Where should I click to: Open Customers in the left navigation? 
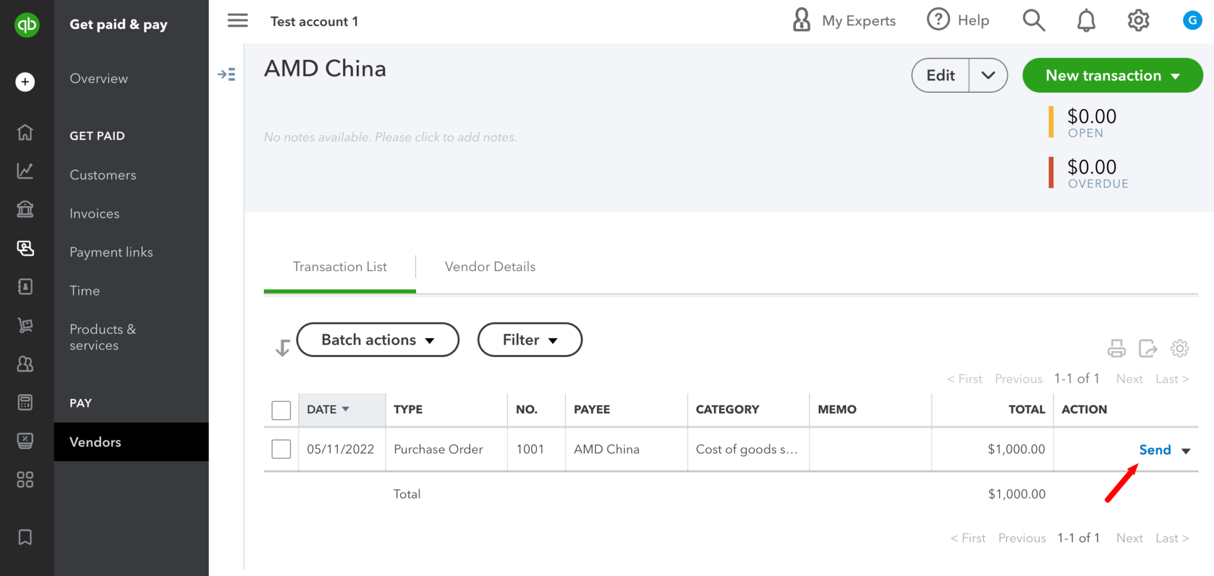103,175
